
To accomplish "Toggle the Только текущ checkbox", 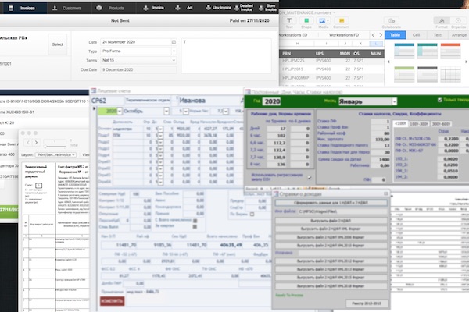I will [439, 100].
